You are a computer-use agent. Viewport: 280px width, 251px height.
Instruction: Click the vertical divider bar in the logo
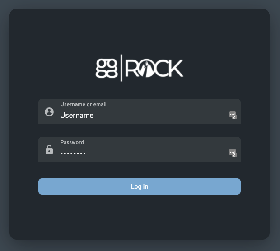pyautogui.click(x=121, y=68)
